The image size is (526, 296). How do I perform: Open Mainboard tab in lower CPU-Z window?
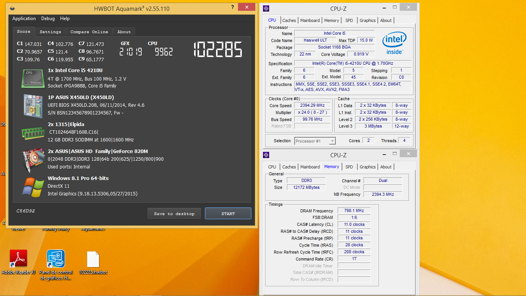pyautogui.click(x=310, y=167)
